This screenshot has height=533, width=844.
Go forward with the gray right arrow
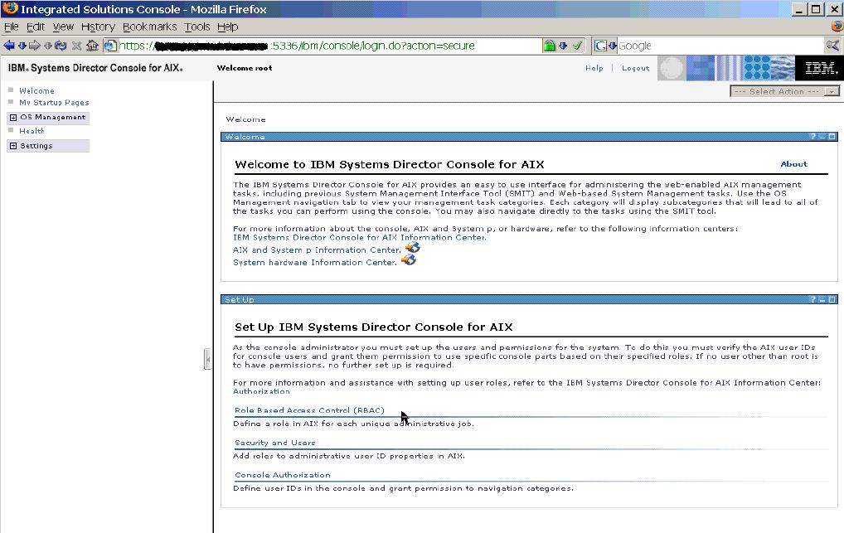coord(35,46)
